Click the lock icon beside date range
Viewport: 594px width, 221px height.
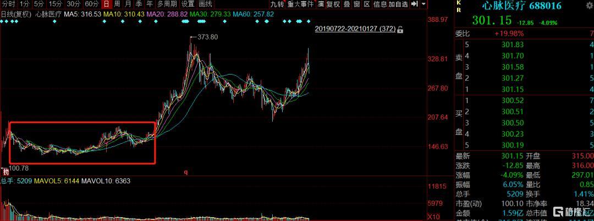tap(400, 29)
